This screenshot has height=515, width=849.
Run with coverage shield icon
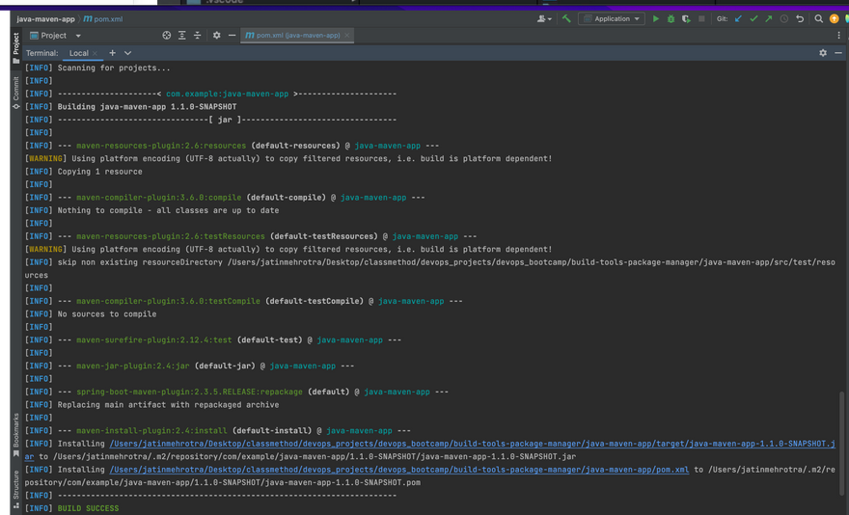686,18
